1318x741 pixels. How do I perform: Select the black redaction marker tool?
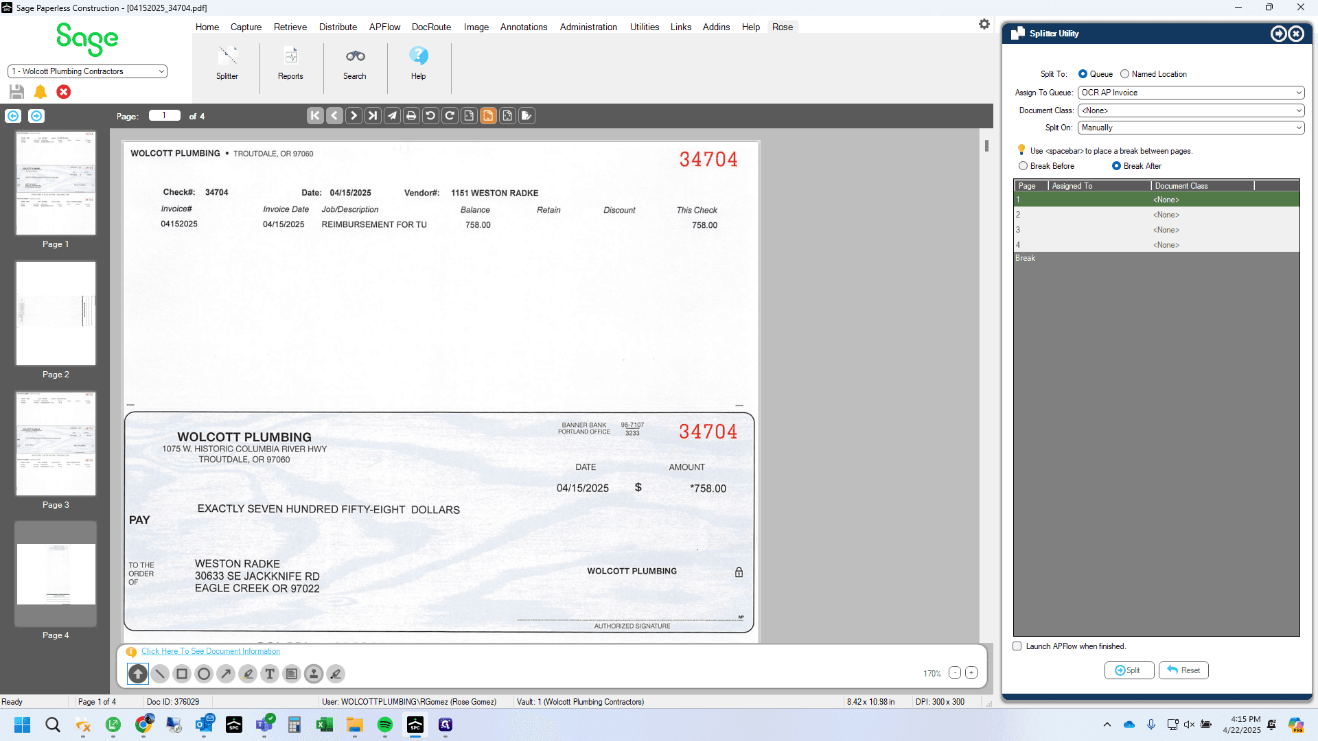click(336, 674)
